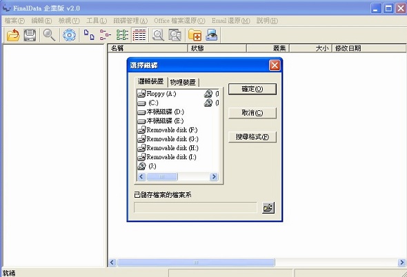Open the 檢視(V) menu
This screenshot has height=277, width=407.
pos(69,21)
